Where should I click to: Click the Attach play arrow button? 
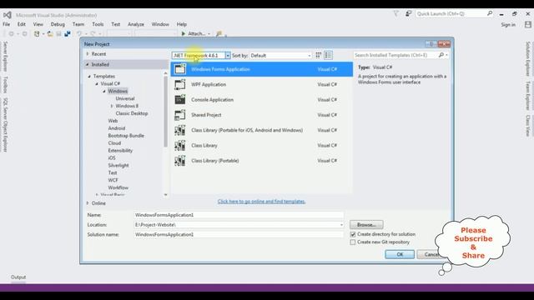pyautogui.click(x=184, y=33)
